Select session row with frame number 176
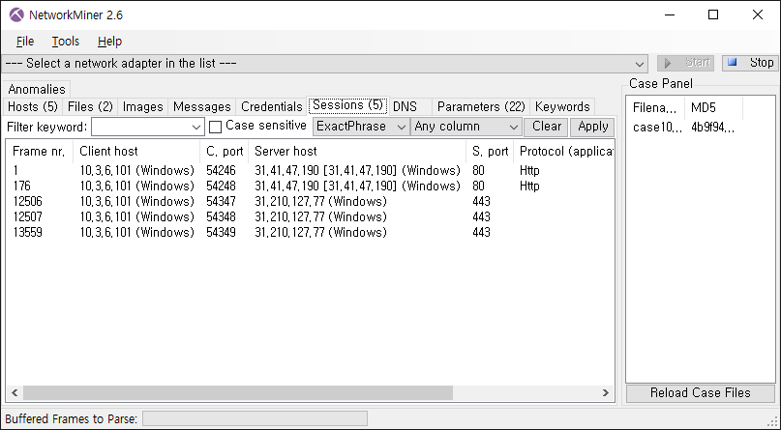This screenshot has height=430, width=781. [311, 186]
